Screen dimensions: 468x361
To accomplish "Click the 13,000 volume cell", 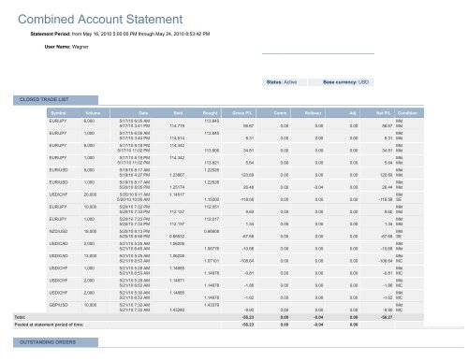I will (x=90, y=256).
